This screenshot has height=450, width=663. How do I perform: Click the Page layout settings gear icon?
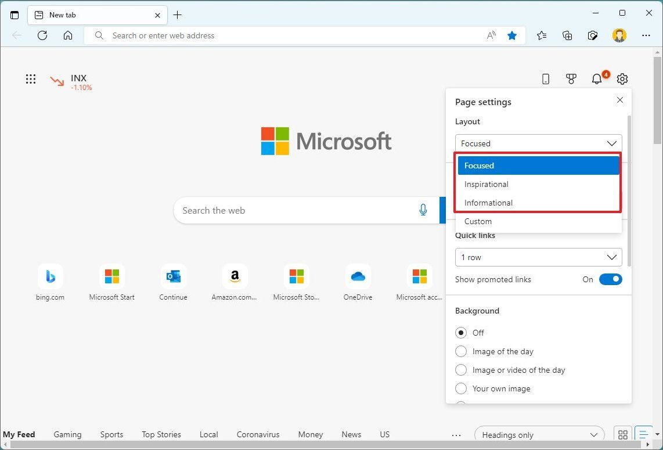pos(622,78)
